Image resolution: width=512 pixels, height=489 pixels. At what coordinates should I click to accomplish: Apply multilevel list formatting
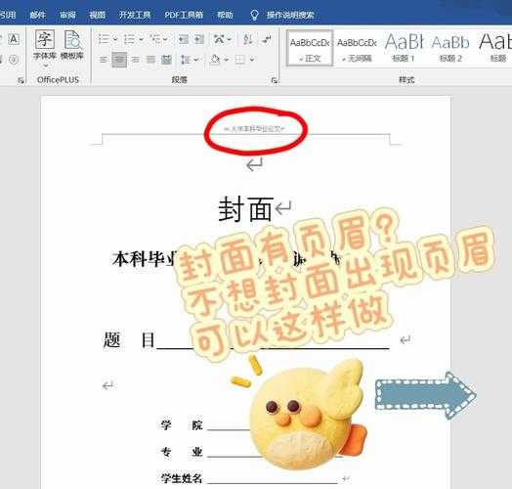(155, 39)
